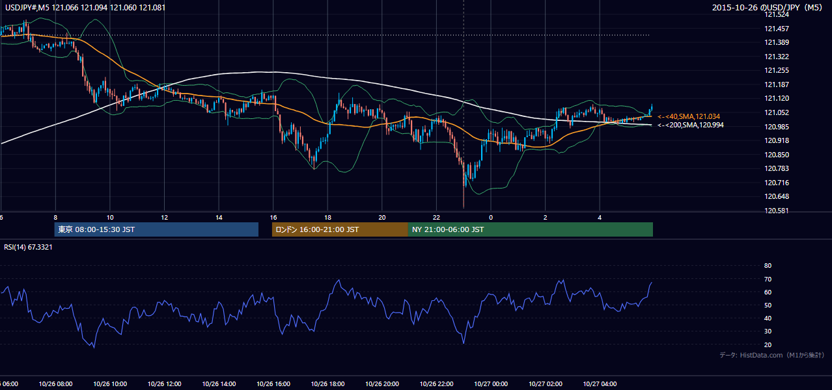Click hour tick 0 under price chart
This screenshot has height=390, width=832.
coord(491,217)
